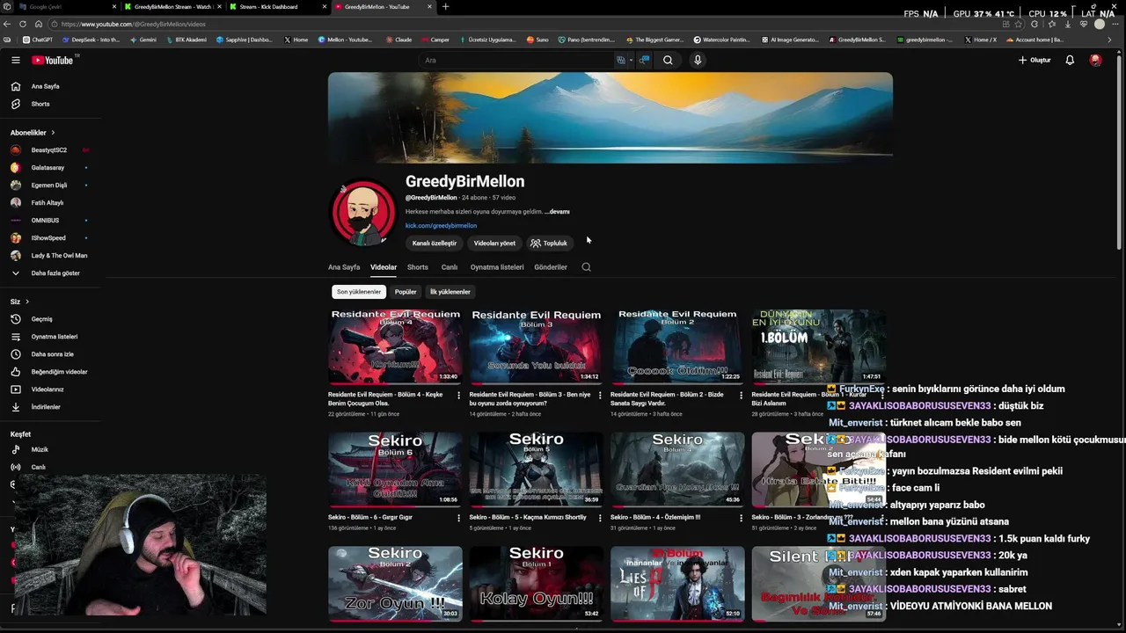This screenshot has height=633, width=1126.
Task: Expand the Abonelikler section
Action: point(33,133)
